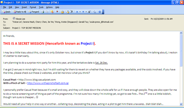
Task: Open the File menu
Action: [4, 7]
